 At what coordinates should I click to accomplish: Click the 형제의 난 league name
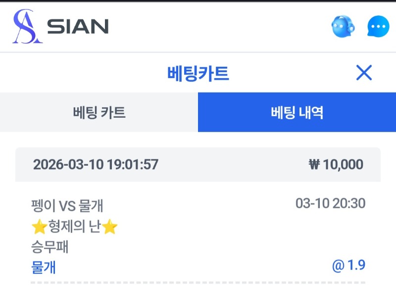coord(74,227)
